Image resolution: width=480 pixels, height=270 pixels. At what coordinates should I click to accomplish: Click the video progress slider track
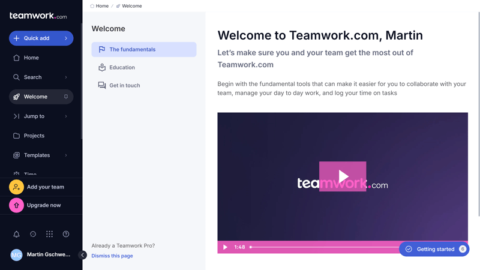[x=325, y=247]
